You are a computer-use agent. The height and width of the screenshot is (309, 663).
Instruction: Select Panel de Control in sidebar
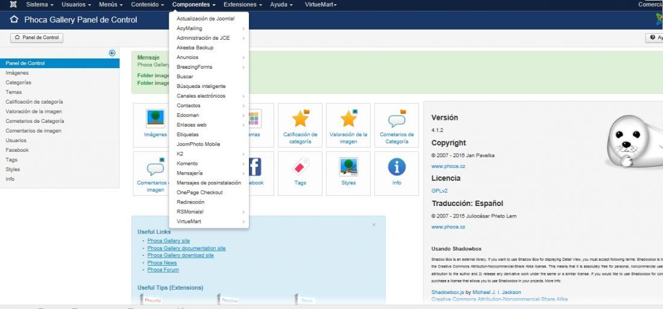coord(60,63)
